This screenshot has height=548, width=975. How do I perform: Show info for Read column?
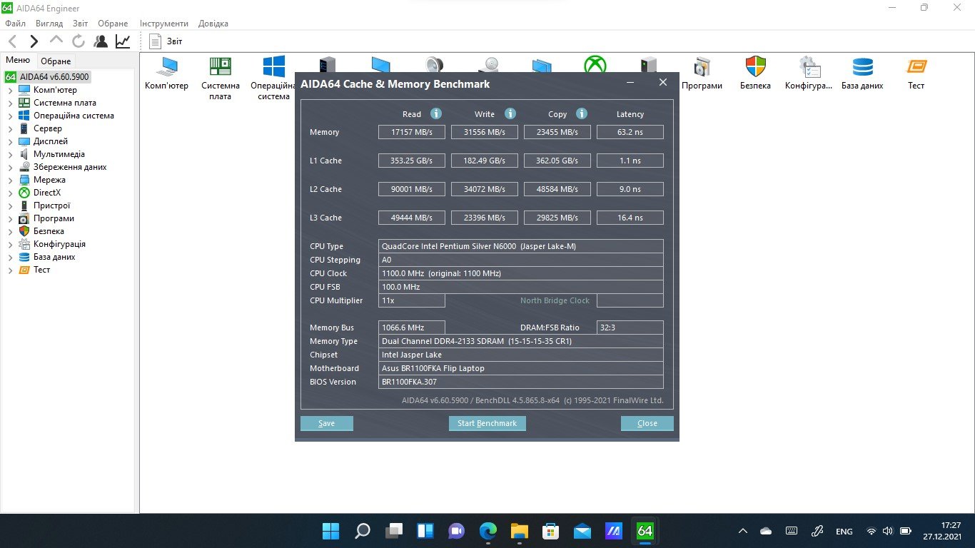436,113
